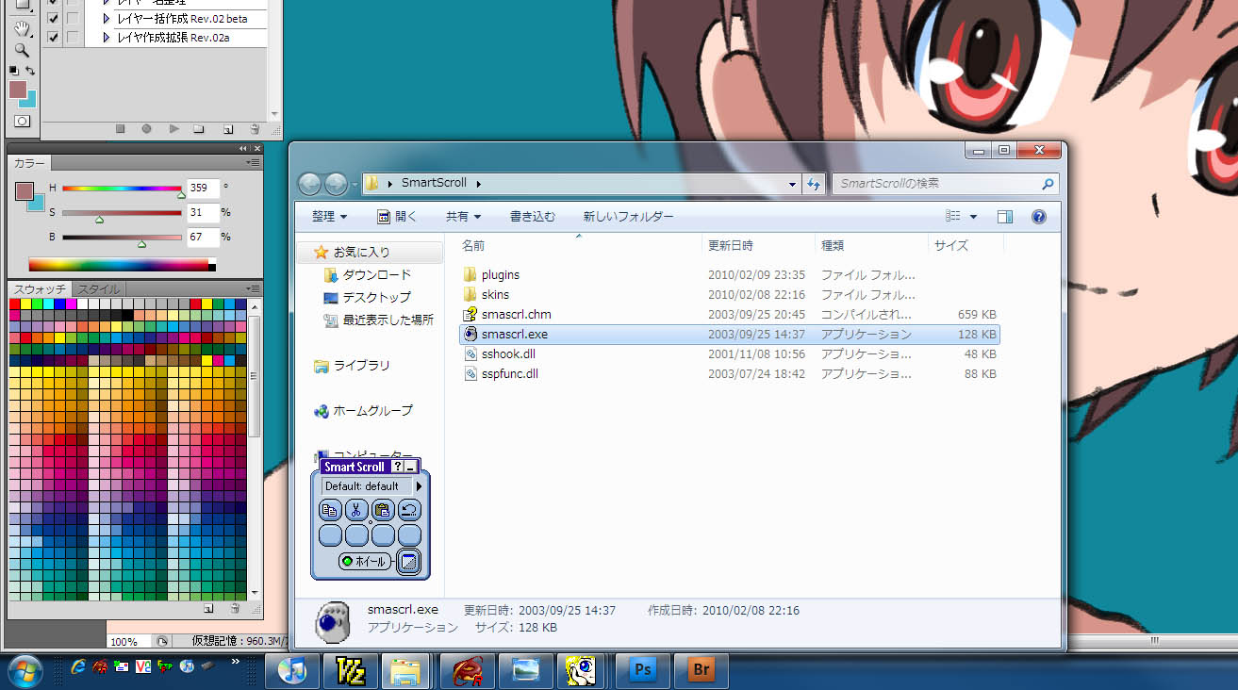Click Smart Scroll copy button
The image size is (1238, 690).
pos(330,510)
